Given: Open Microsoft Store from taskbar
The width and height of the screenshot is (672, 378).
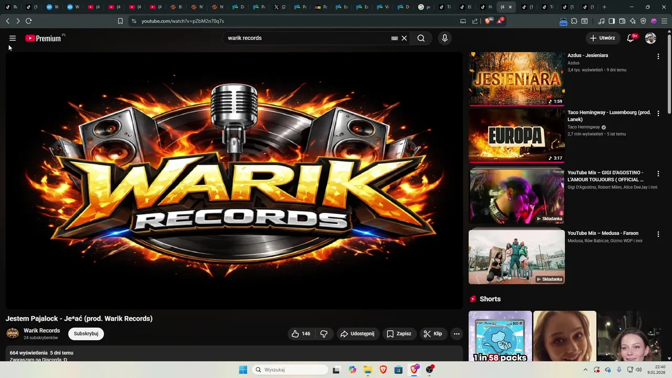Looking at the screenshot, I should (398, 370).
